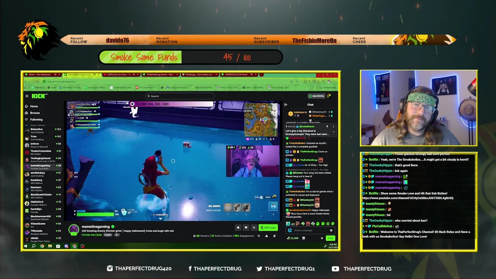496x279 pixels.
Task: Open Iliskamlive channel in sidebar
Action: click(x=43, y=131)
